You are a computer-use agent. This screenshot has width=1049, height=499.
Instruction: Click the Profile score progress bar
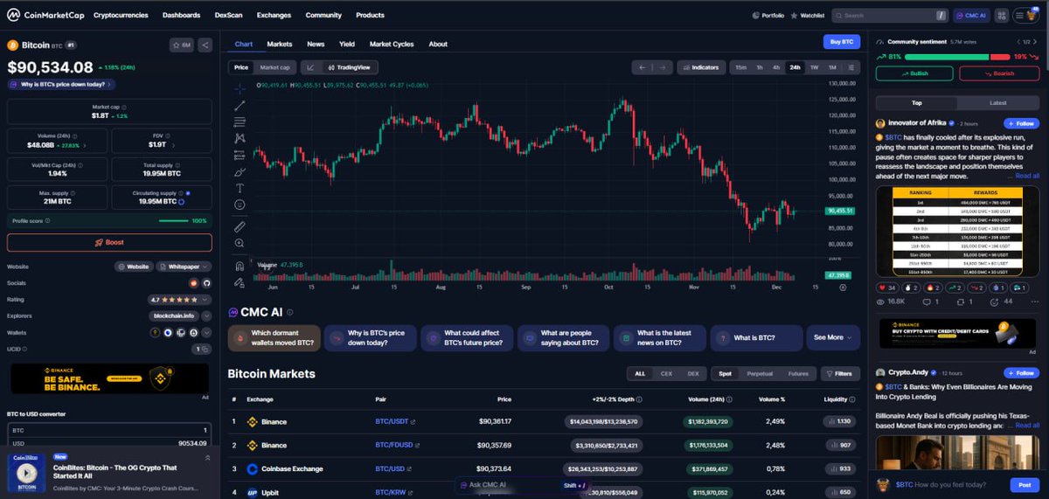point(172,220)
